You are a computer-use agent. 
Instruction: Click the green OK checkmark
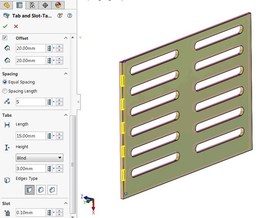coord(5,26)
